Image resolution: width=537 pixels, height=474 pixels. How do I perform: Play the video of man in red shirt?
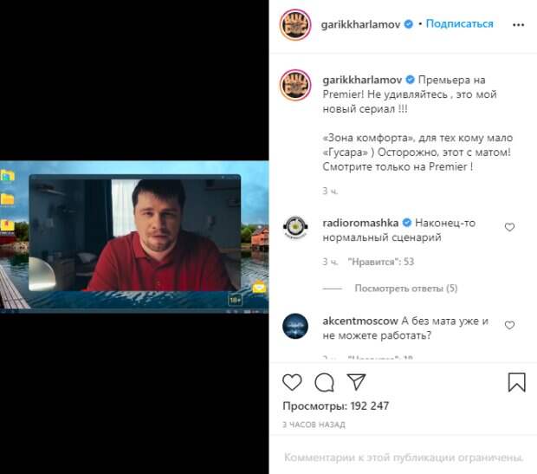coord(134,237)
